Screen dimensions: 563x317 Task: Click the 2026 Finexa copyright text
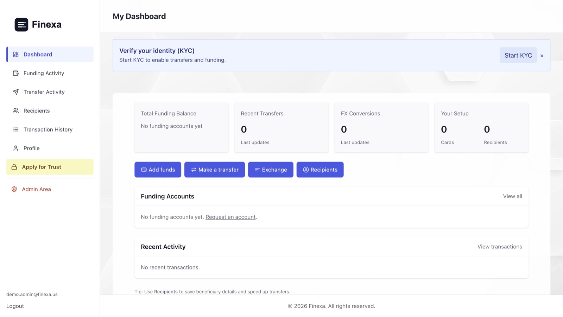point(331,306)
